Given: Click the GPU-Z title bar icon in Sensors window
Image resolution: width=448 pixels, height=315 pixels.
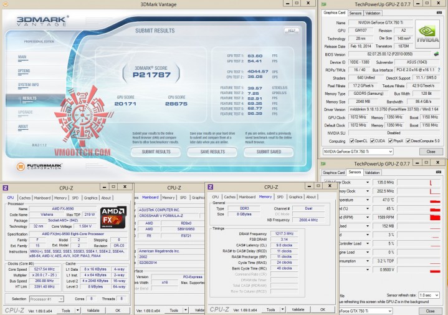Looking at the screenshot, I should (323, 163).
